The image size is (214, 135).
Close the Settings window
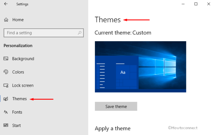click(209, 4)
